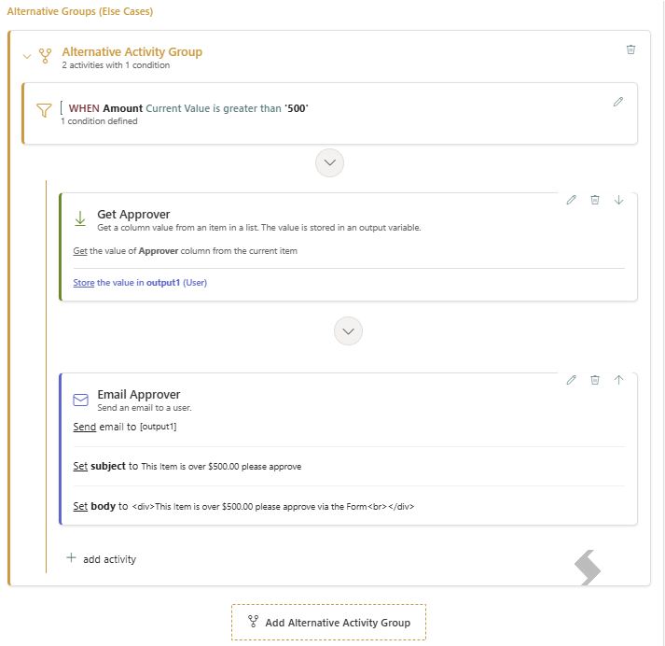
Task: Delete the Email Approver activity
Action: [595, 380]
